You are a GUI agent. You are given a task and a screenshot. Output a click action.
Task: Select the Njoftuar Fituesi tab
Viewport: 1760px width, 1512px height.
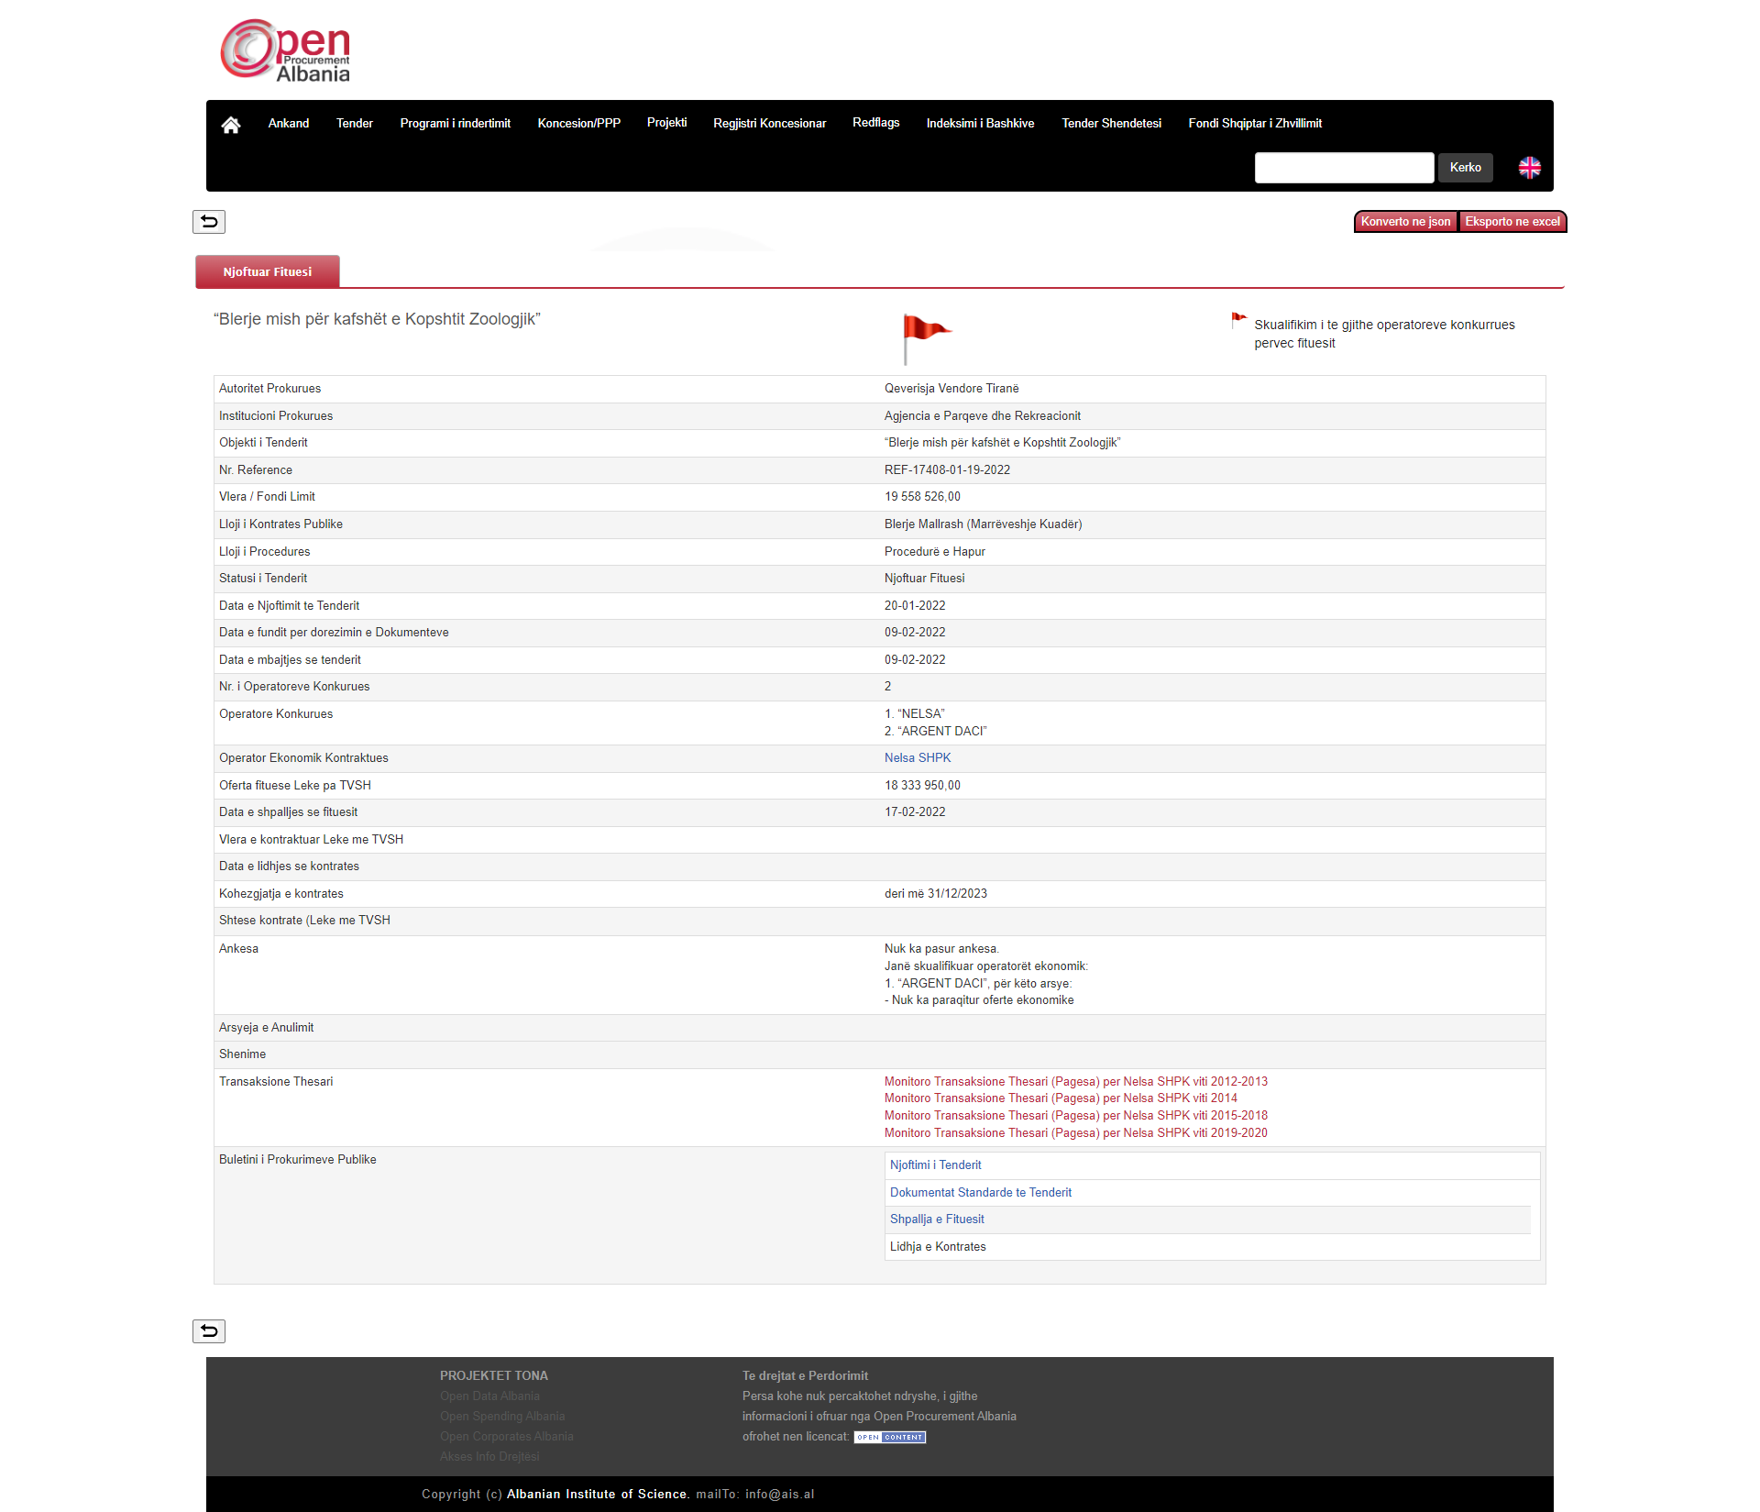[268, 272]
